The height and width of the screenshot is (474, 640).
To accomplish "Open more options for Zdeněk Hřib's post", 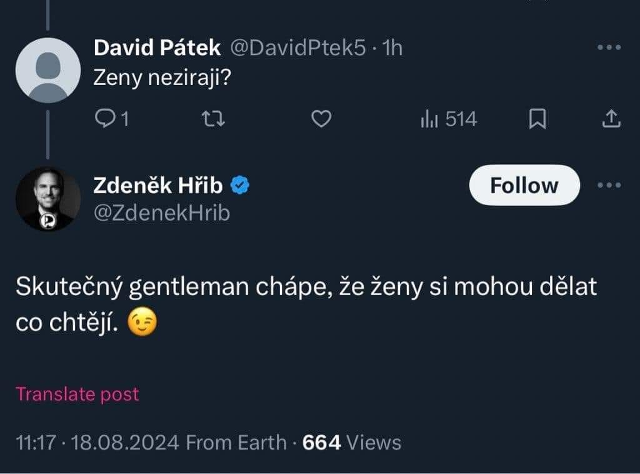I will [609, 185].
